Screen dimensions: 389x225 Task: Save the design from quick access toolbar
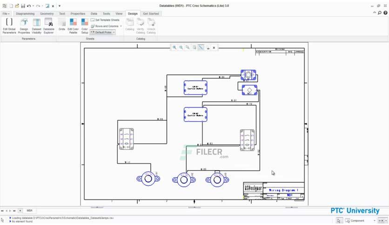pyautogui.click(x=23, y=6)
